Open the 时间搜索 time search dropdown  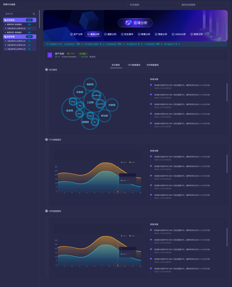[x=151, y=5]
